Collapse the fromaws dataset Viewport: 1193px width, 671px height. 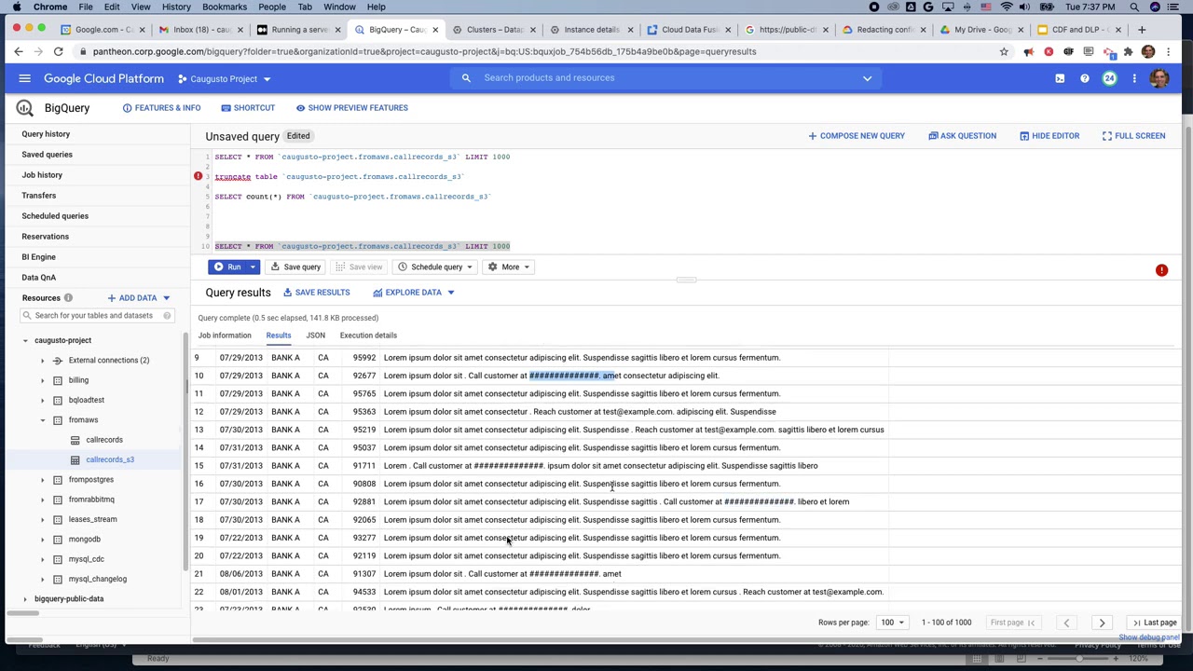[42, 420]
